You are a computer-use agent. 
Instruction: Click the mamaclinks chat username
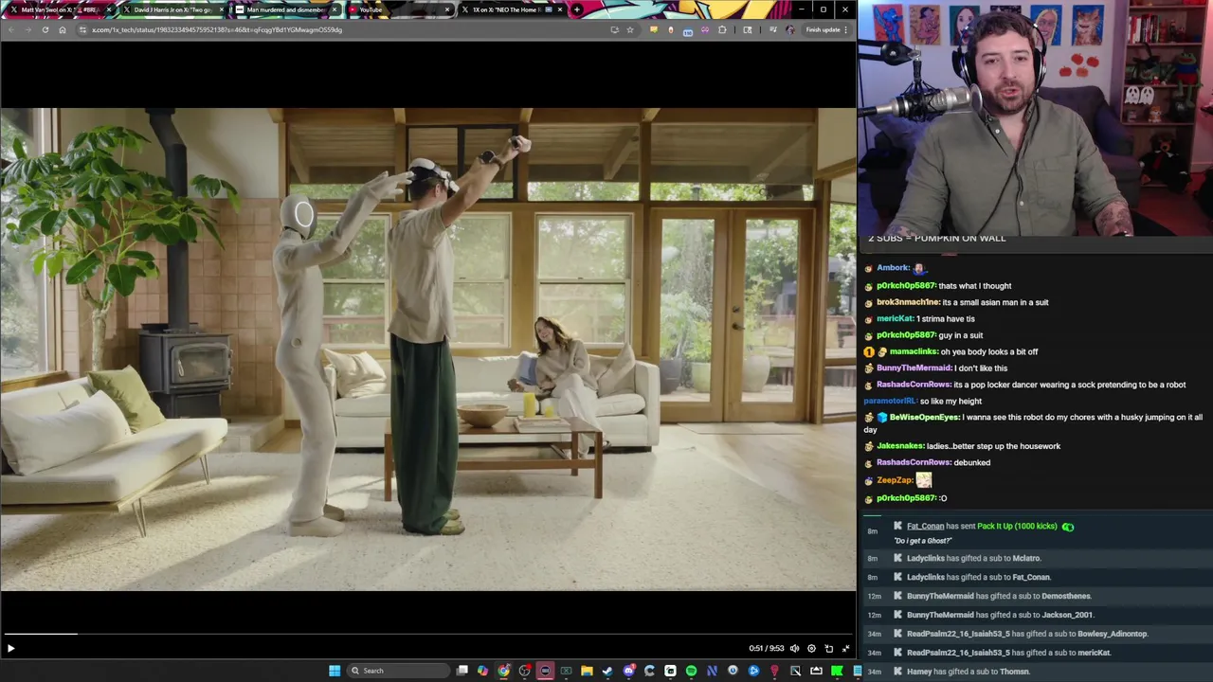point(912,351)
